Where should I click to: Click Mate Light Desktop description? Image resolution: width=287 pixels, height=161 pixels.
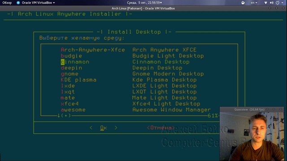point(165,98)
